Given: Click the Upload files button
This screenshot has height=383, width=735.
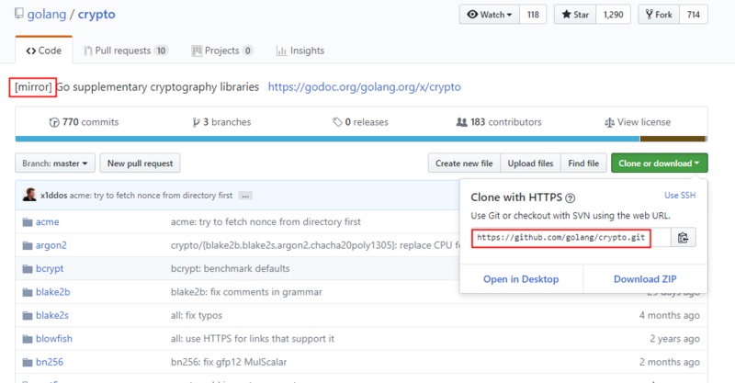Looking at the screenshot, I should point(531,163).
